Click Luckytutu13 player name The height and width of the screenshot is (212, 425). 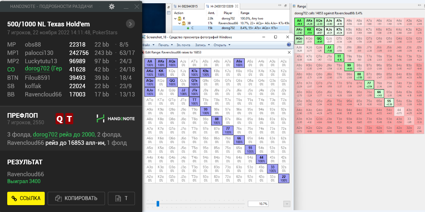click(41, 61)
